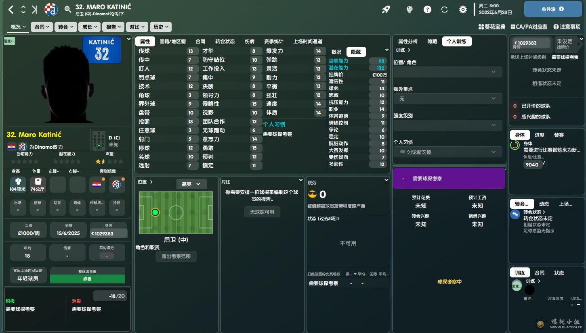
Task: Click the 无球探可用 button
Action: (262, 212)
